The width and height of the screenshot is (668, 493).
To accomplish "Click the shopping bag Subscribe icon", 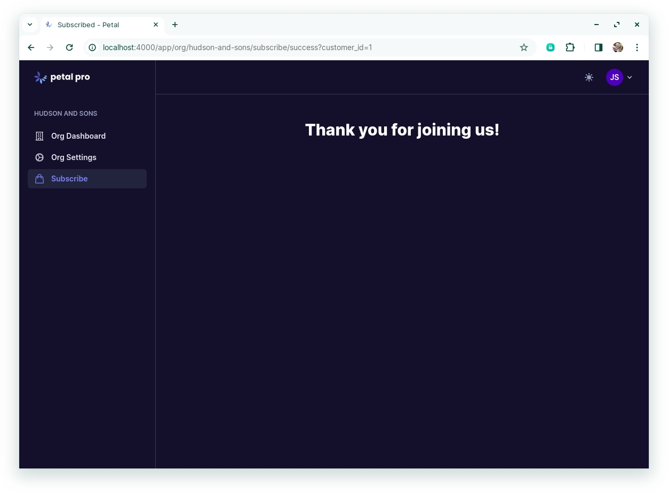I will (x=39, y=179).
